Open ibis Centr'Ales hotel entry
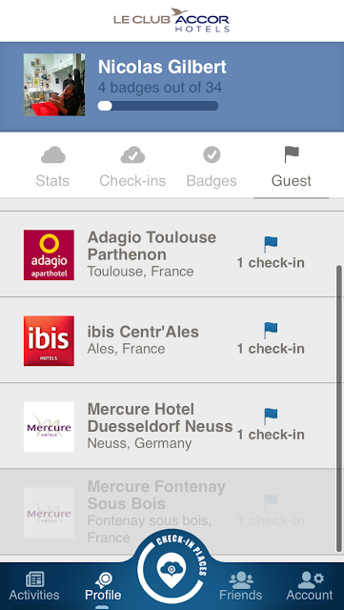 tap(168, 340)
